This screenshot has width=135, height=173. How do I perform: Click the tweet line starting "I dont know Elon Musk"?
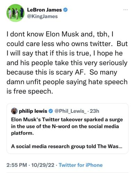point(60,34)
